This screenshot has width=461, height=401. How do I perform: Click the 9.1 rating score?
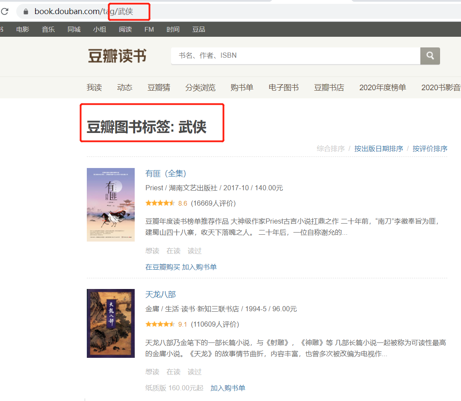183,324
